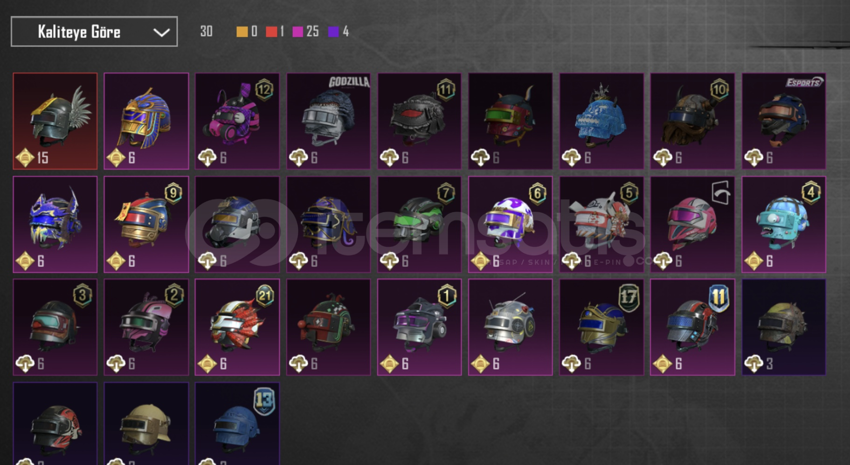Click the level 12 badge icon

pyautogui.click(x=264, y=89)
